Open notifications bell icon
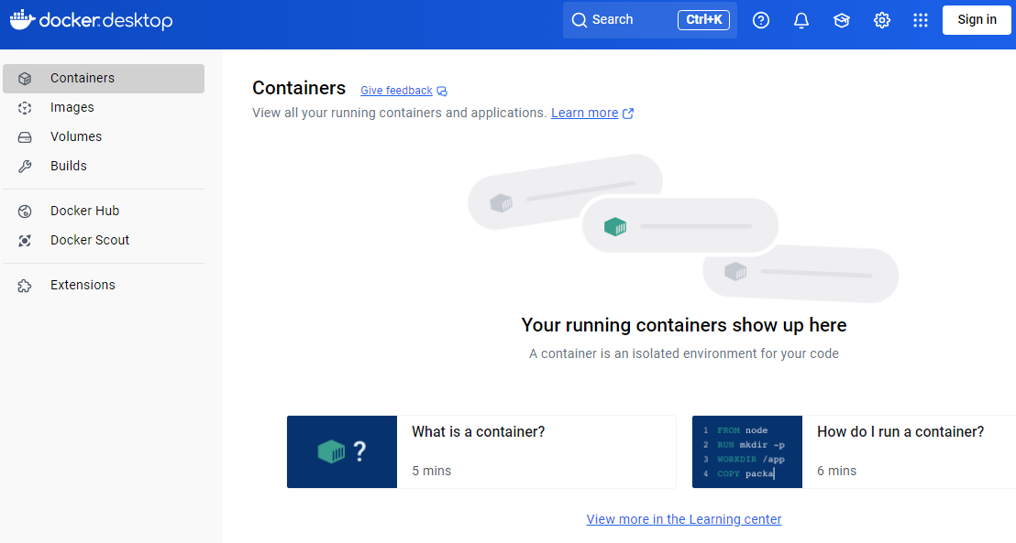Image resolution: width=1016 pixels, height=543 pixels. (x=801, y=20)
